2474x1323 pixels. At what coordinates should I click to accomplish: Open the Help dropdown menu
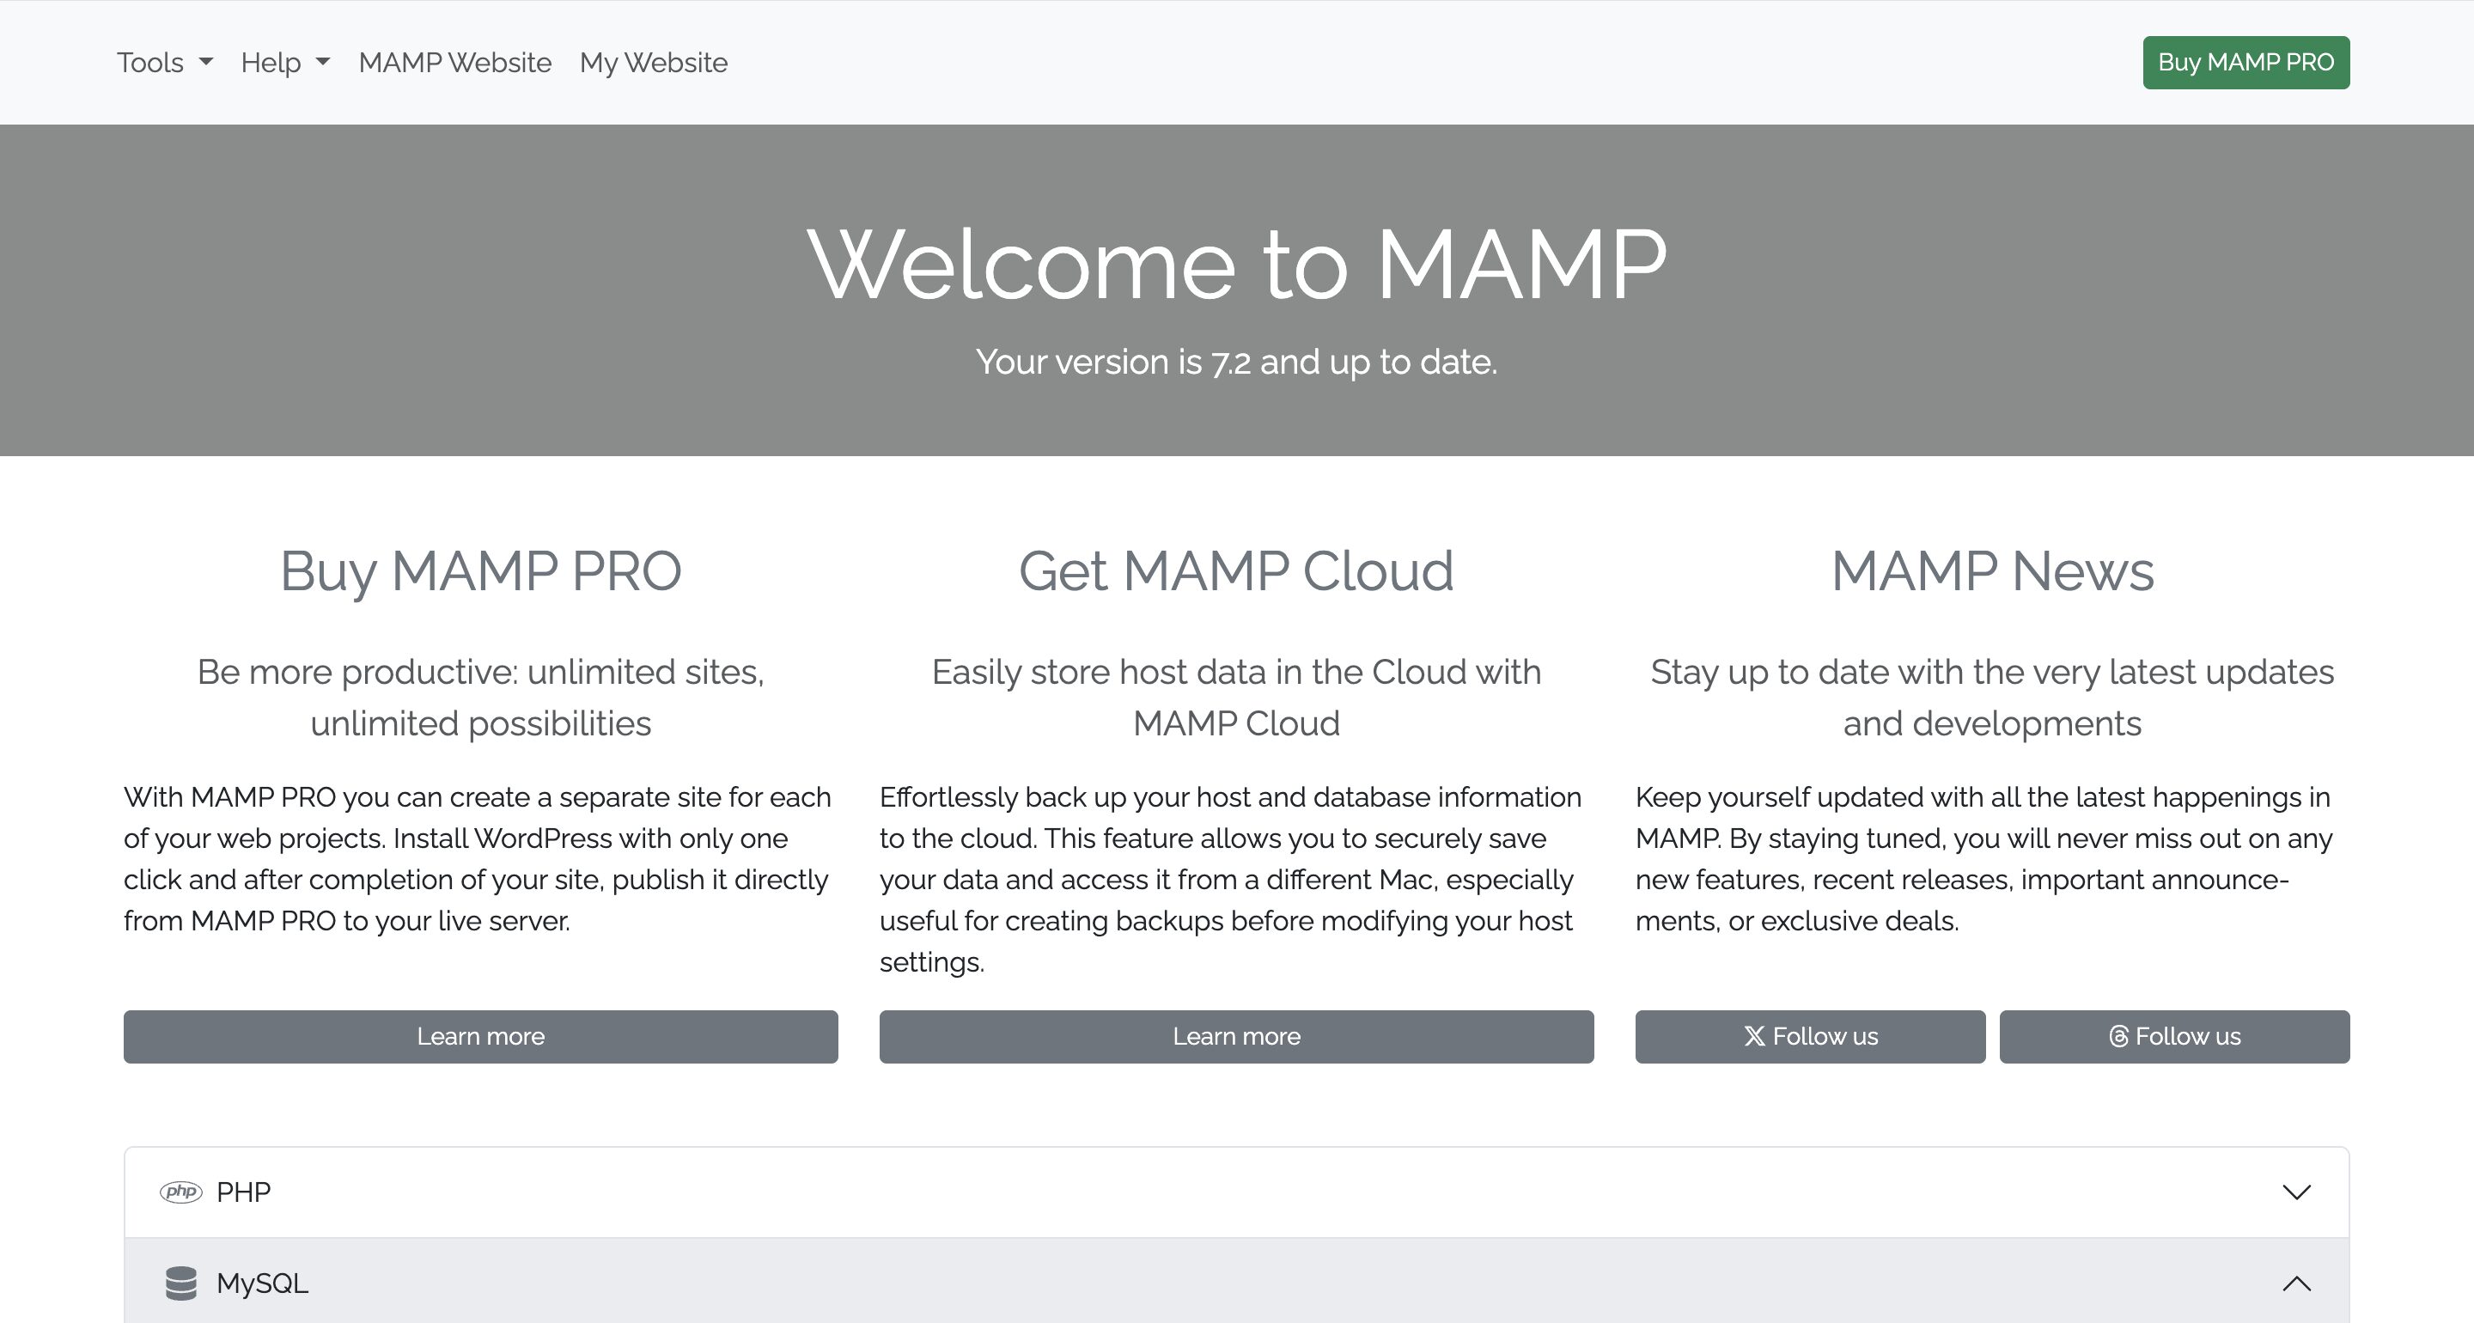285,63
